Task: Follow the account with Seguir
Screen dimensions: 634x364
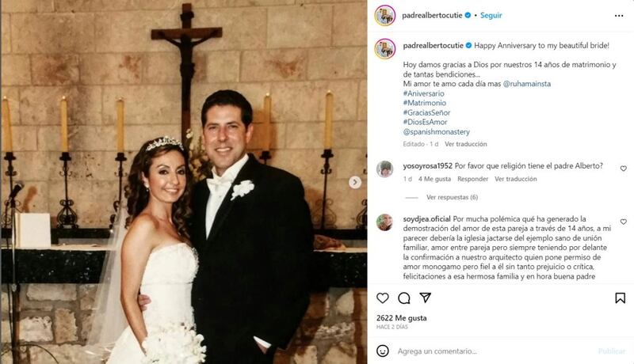Action: tap(491, 15)
